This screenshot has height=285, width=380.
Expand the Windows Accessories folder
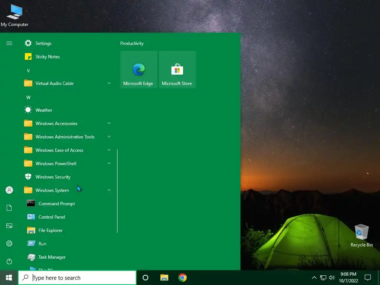pyautogui.click(x=68, y=123)
